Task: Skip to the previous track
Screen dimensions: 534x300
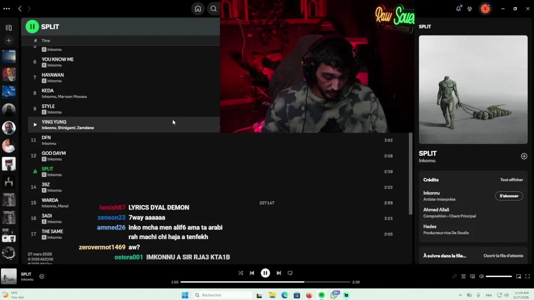Action: [252, 273]
